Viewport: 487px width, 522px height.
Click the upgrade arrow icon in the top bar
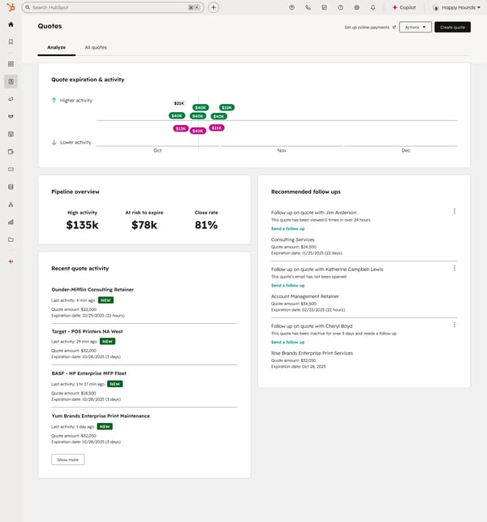[292, 7]
